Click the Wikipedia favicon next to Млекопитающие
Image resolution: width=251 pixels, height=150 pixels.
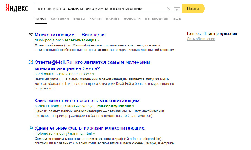31,35
